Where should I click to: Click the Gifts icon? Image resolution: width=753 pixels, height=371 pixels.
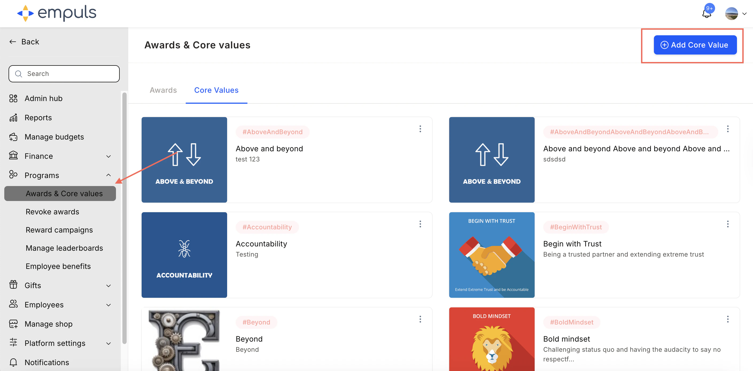[13, 285]
